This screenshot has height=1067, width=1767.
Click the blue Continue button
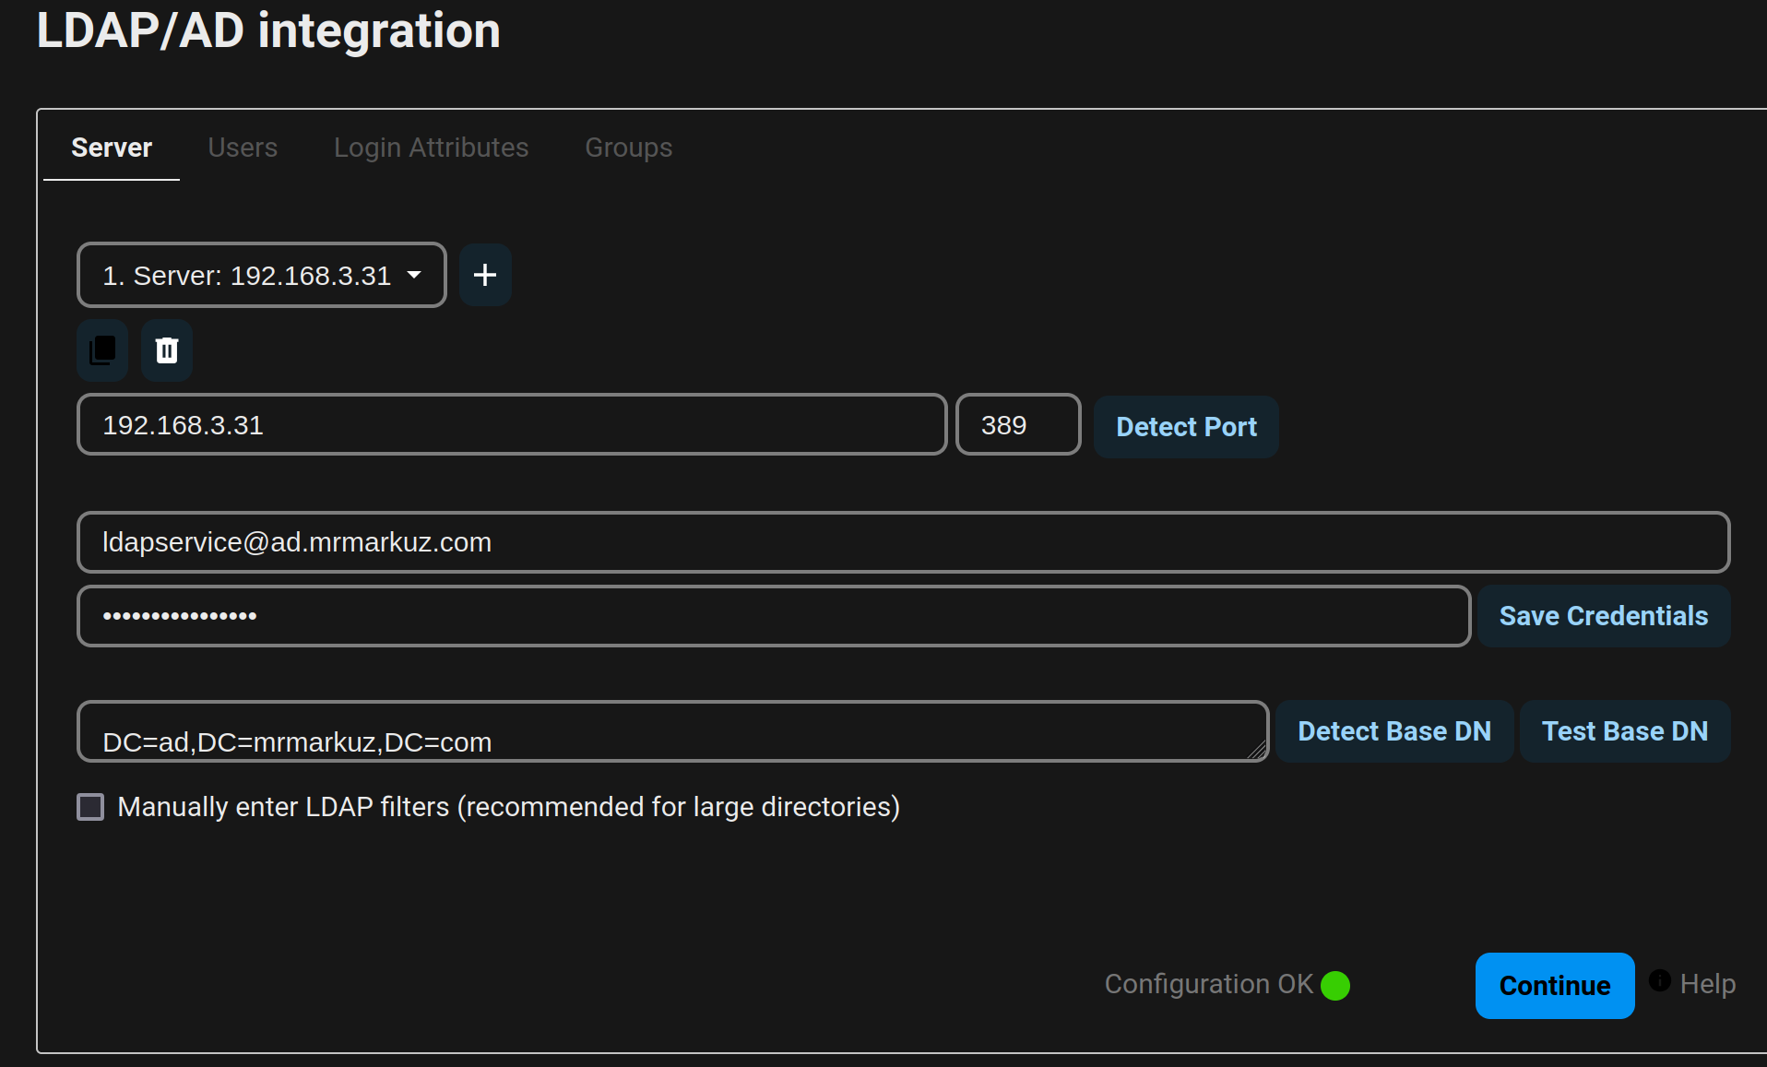1555,986
